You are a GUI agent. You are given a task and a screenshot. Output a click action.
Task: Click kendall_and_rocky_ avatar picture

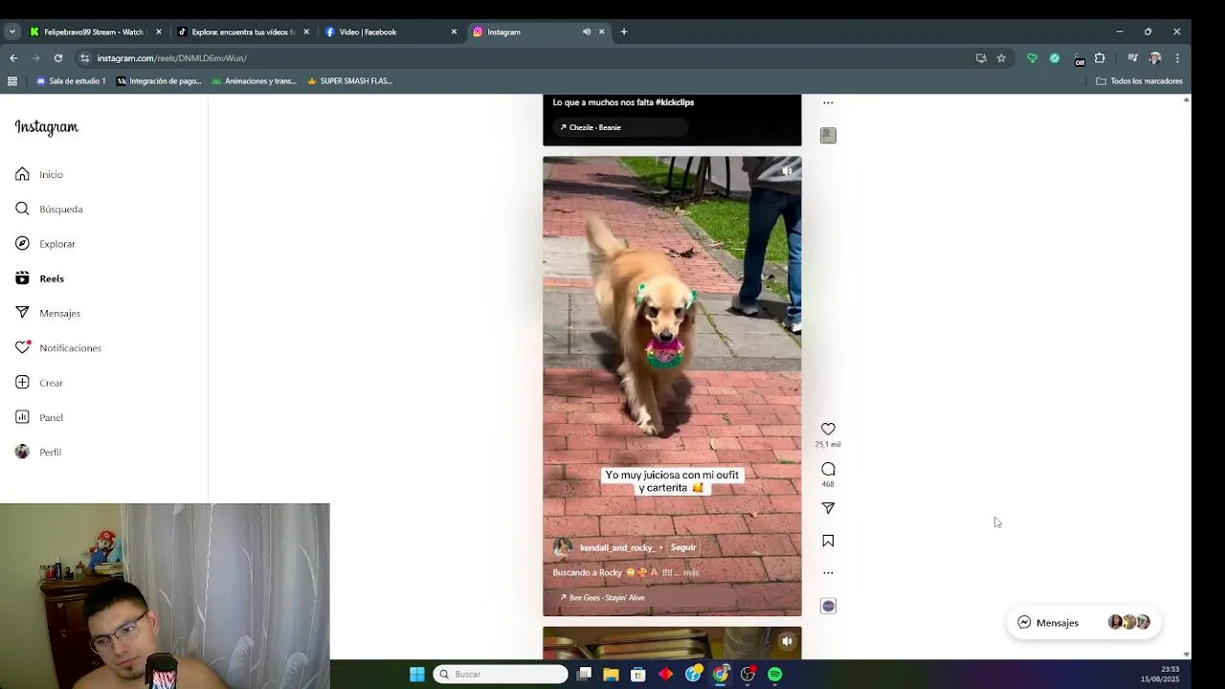click(x=563, y=547)
